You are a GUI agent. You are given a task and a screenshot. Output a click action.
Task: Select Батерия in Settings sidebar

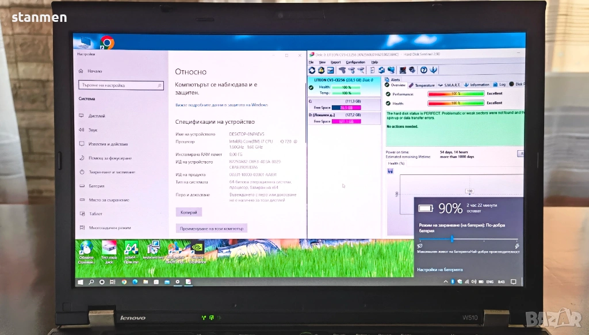coord(91,186)
